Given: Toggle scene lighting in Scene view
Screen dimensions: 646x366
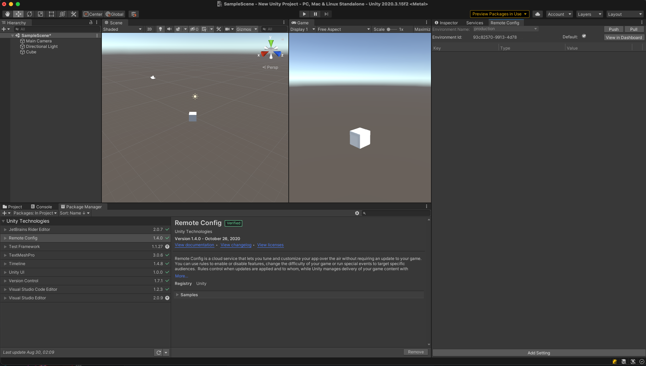Looking at the screenshot, I should [x=160, y=29].
